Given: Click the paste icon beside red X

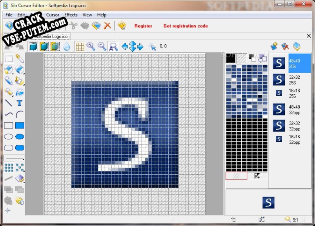Looking at the screenshot, I should click(96, 26).
